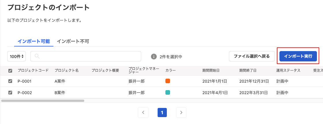Open the 100件 page size dropdown
323x124 pixels.
(x=16, y=56)
